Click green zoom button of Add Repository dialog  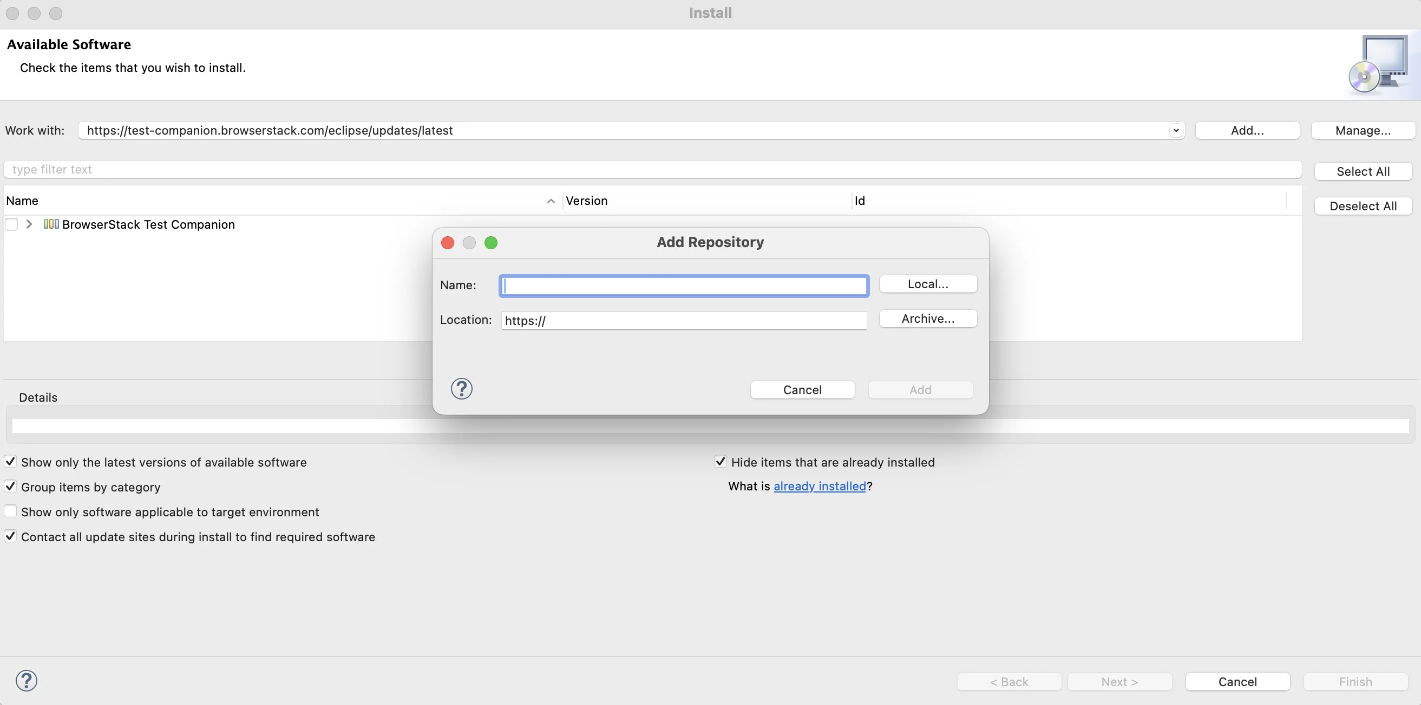coord(490,243)
